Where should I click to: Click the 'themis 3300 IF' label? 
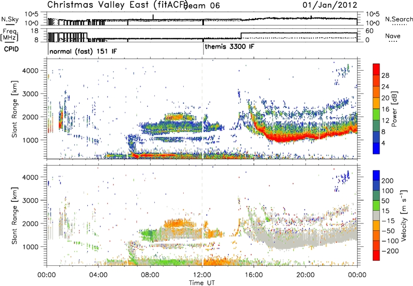pyautogui.click(x=229, y=46)
